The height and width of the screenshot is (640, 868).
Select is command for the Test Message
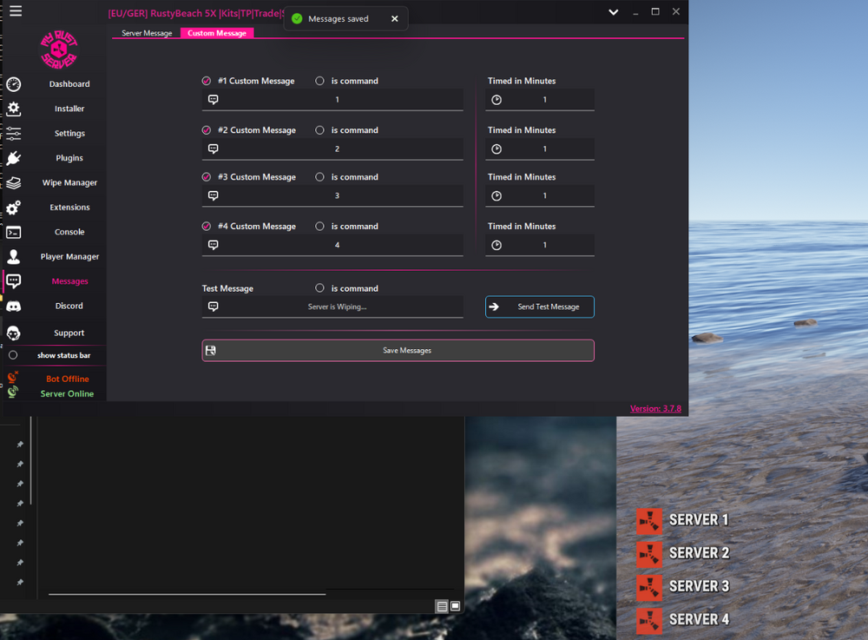(319, 288)
